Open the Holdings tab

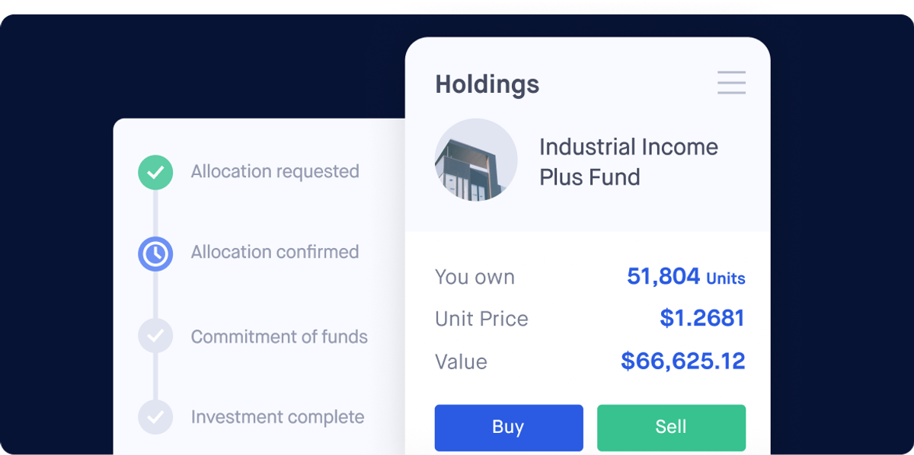[x=487, y=84]
